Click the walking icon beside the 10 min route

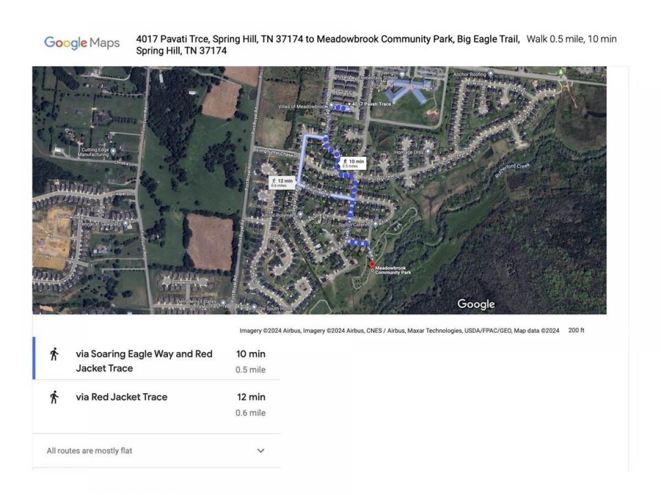[x=54, y=354]
